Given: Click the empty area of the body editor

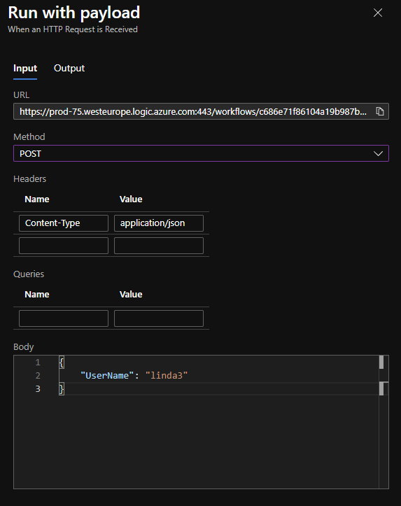Looking at the screenshot, I should tap(219, 442).
